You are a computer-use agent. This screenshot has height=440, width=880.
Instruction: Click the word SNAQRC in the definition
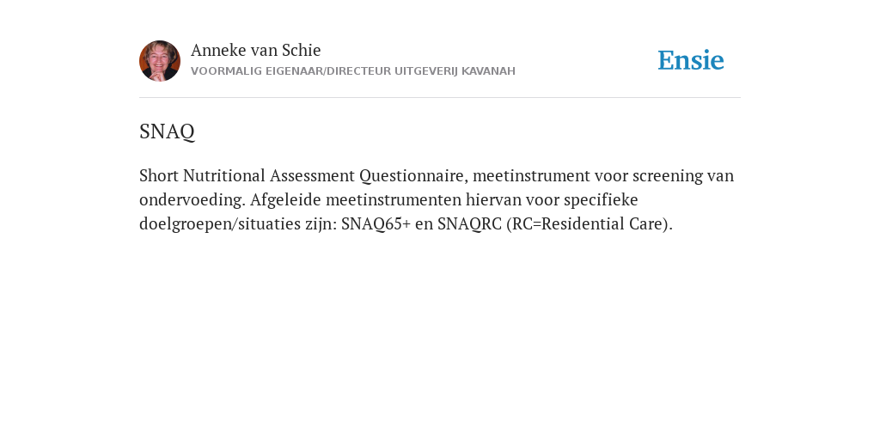pos(470,224)
